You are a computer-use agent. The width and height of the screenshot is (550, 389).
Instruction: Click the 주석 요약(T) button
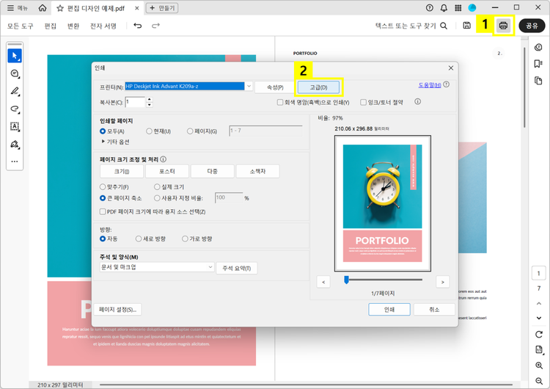point(237,268)
